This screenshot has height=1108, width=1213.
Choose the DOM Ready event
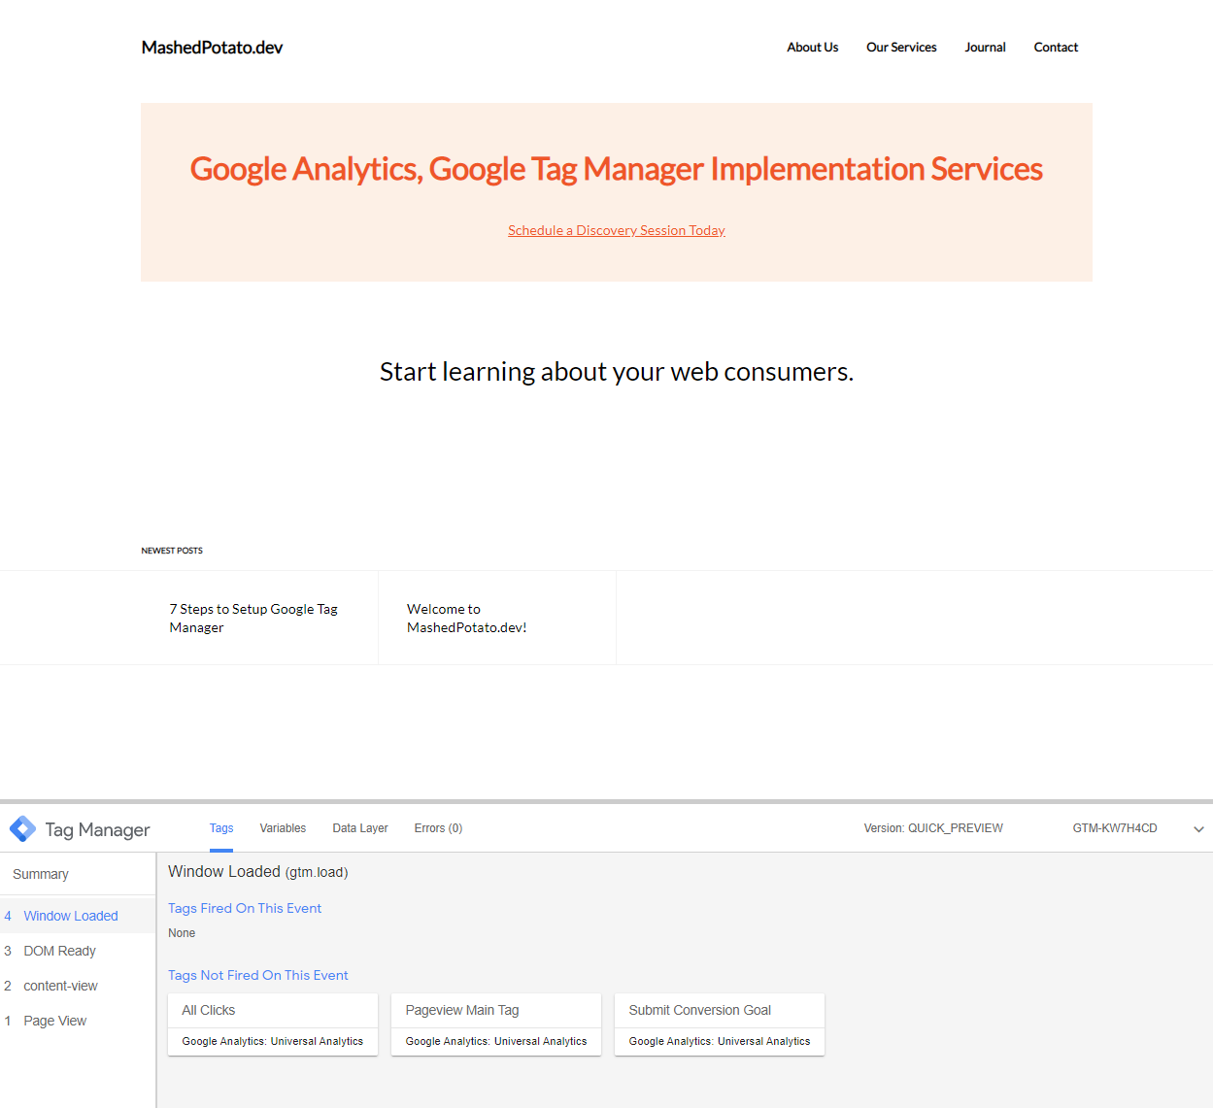[78, 951]
